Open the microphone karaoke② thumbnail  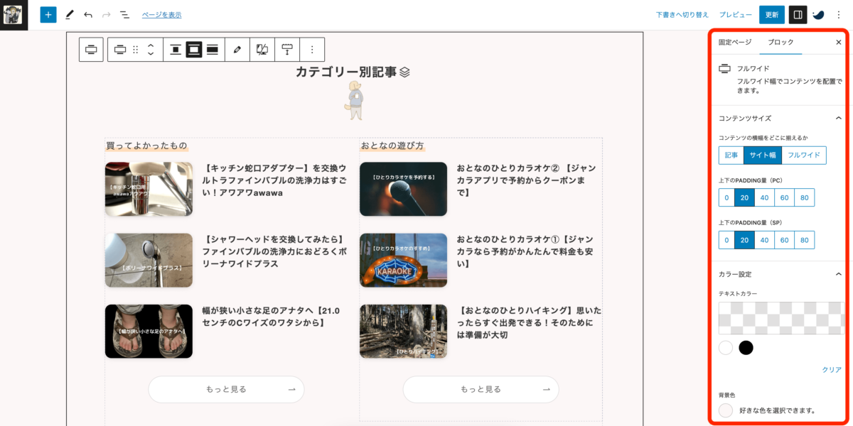403,189
